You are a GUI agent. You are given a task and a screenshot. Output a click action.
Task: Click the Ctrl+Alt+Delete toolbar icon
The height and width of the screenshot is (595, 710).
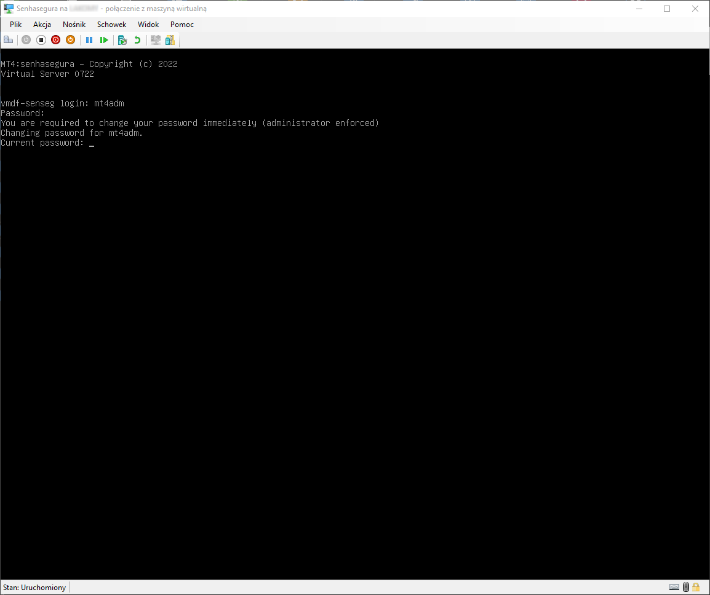(x=8, y=40)
